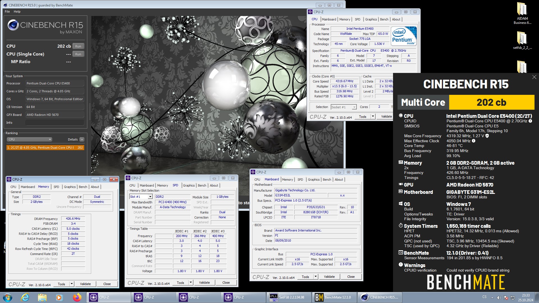Click fourth CPU-Z taskbar button
Image resolution: width=539 pixels, height=303 pixels.
(x=243, y=297)
